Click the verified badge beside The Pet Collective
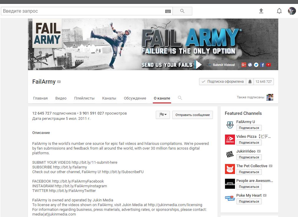 (271, 166)
